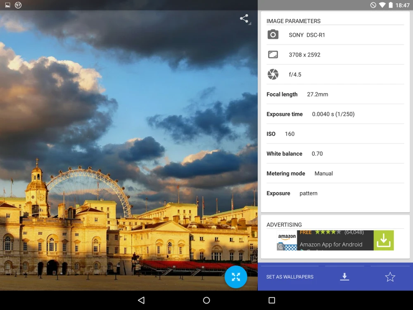Open Recent Apps with the square button

pos(272,300)
